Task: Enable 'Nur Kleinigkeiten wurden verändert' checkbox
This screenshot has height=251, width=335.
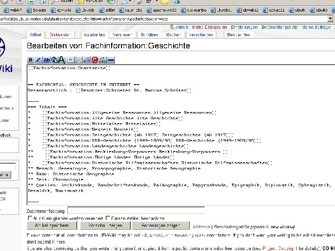Action: pyautogui.click(x=30, y=218)
